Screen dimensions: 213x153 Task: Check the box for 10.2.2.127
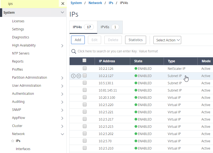(85, 75)
